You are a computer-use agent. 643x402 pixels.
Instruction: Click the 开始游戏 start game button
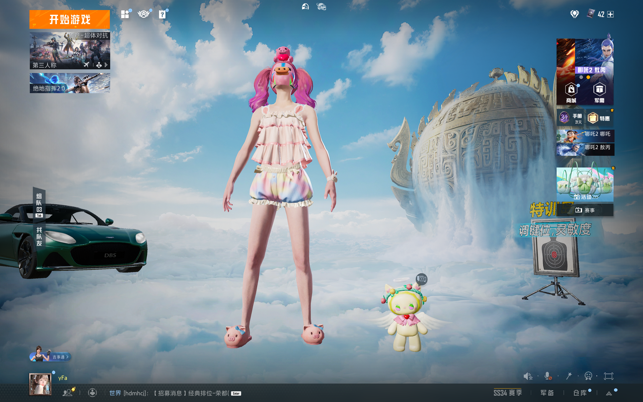(x=69, y=19)
